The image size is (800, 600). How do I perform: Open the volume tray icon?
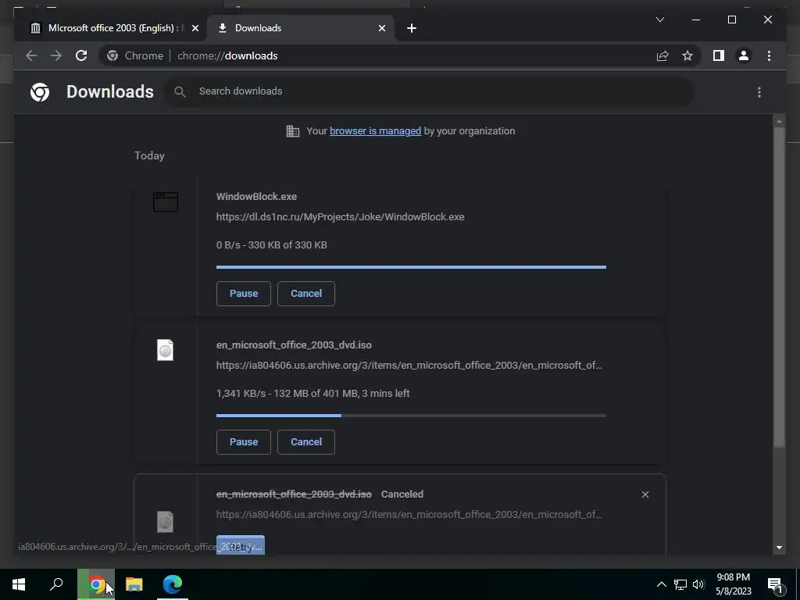tap(698, 584)
